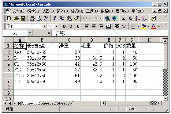Screen dimensions: 171x114
Task: Open a file using the Open folder icon
Action: point(16,18)
